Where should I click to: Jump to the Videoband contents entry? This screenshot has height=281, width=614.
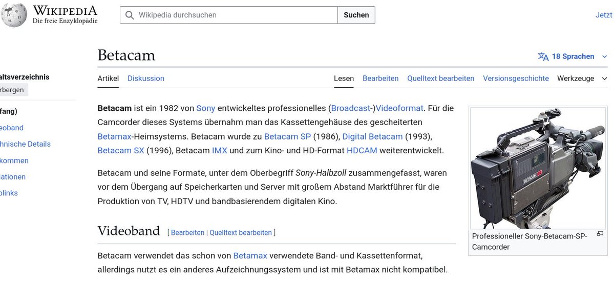click(x=12, y=128)
